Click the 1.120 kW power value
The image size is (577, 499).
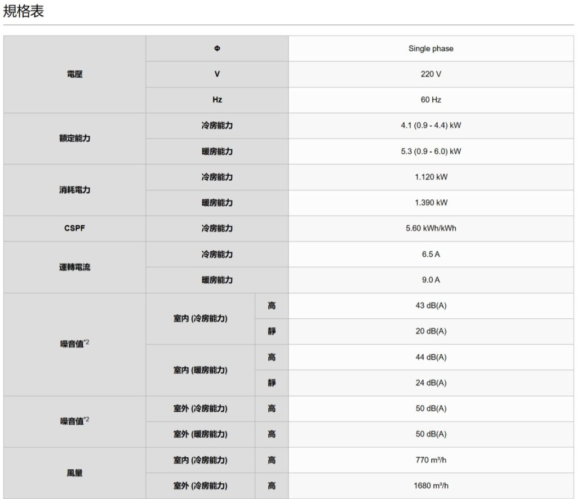point(430,177)
